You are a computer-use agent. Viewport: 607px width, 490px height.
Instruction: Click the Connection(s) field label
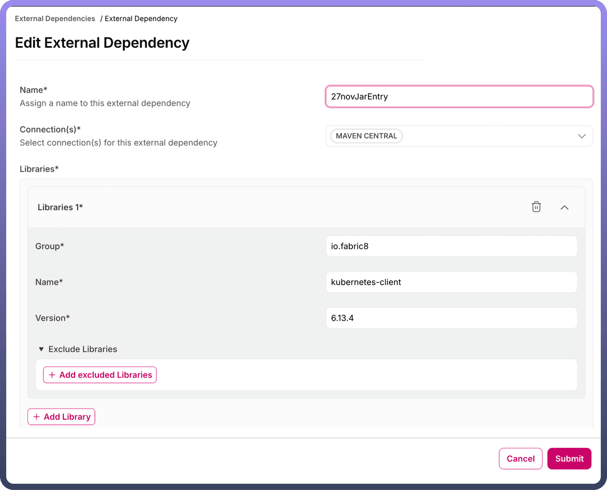point(50,130)
